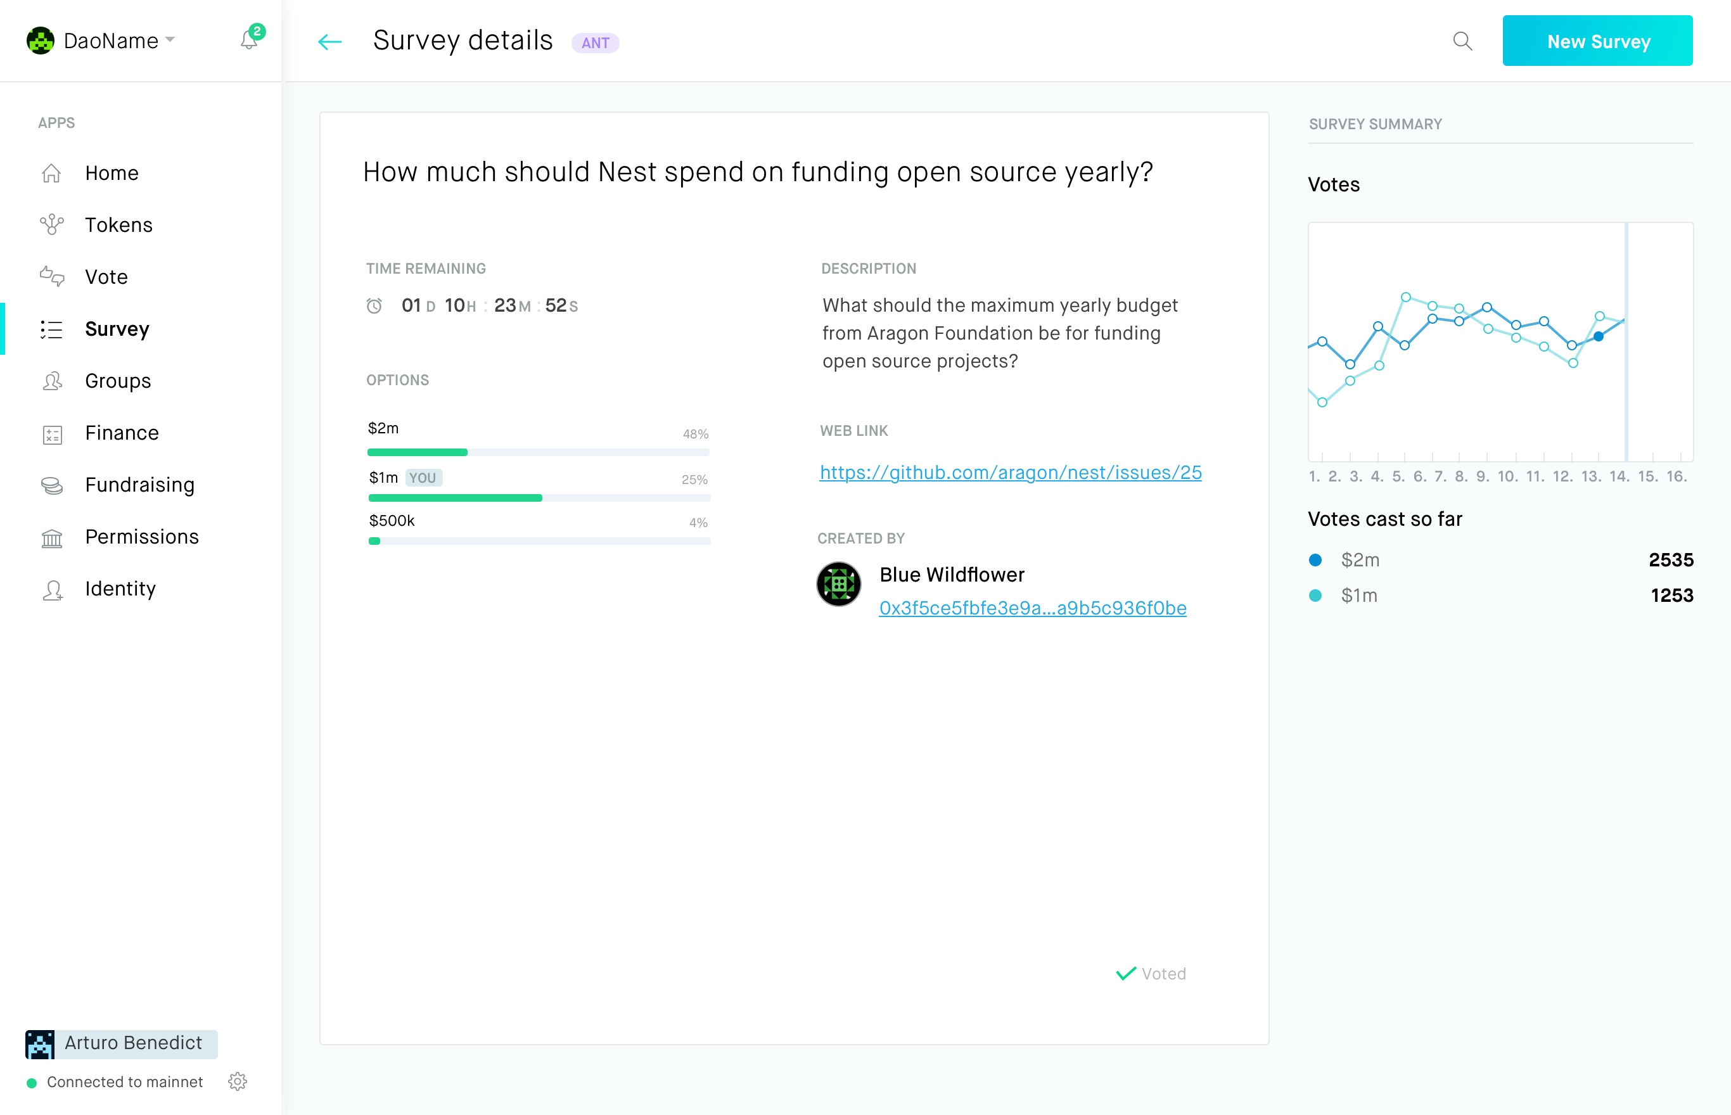Image resolution: width=1731 pixels, height=1115 pixels.
Task: Click the Groups sidebar icon
Action: point(51,381)
